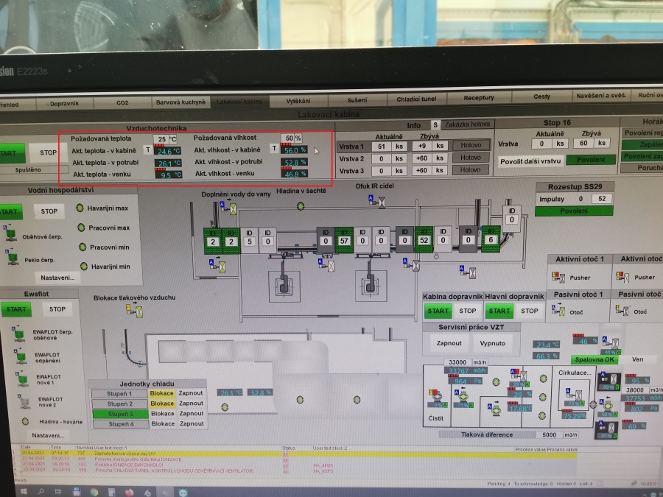Start Ewaflot with the START button
663x497 pixels.
tap(16, 309)
